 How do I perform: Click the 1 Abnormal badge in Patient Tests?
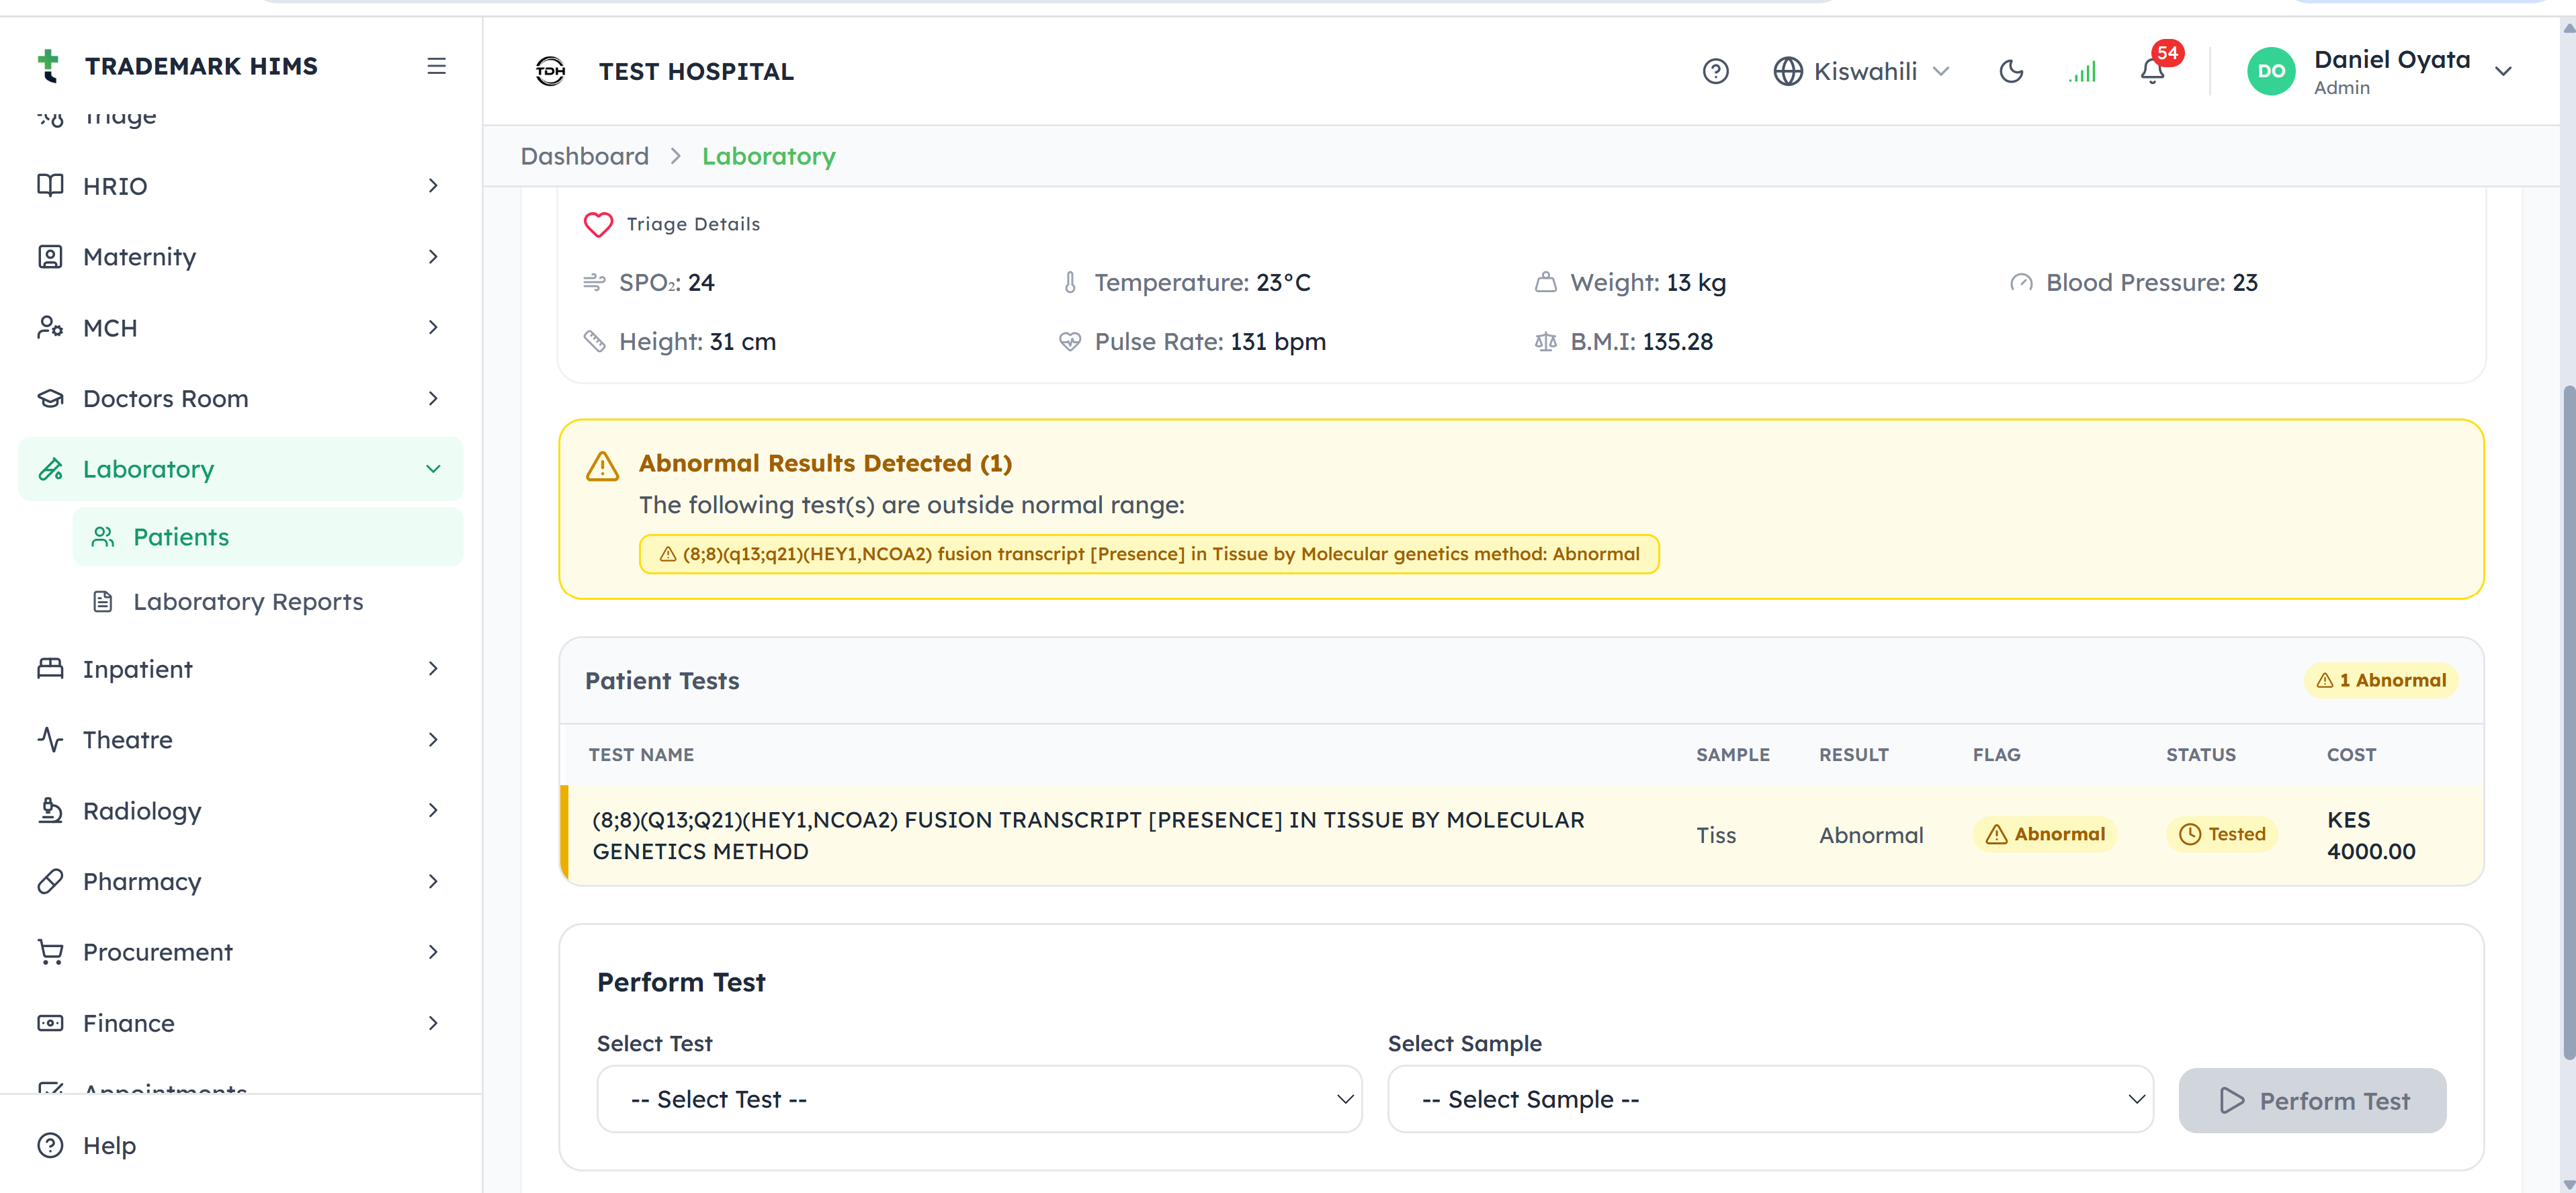pos(2380,681)
